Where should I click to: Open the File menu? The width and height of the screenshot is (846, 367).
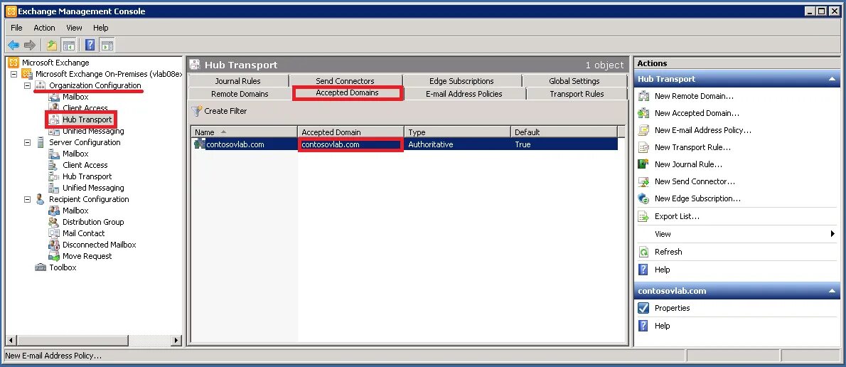click(17, 28)
